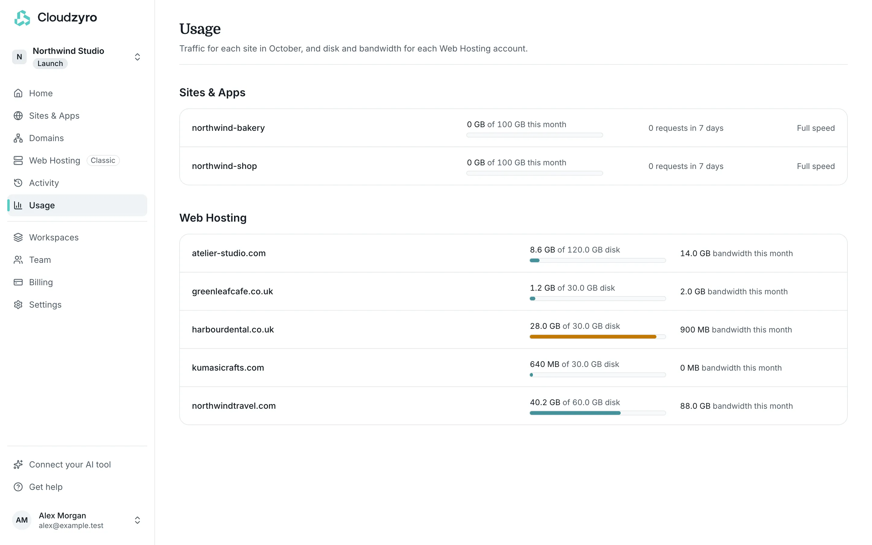The height and width of the screenshot is (545, 872).
Task: Click kumasicrafts.com disk usage bar
Action: [x=597, y=375]
